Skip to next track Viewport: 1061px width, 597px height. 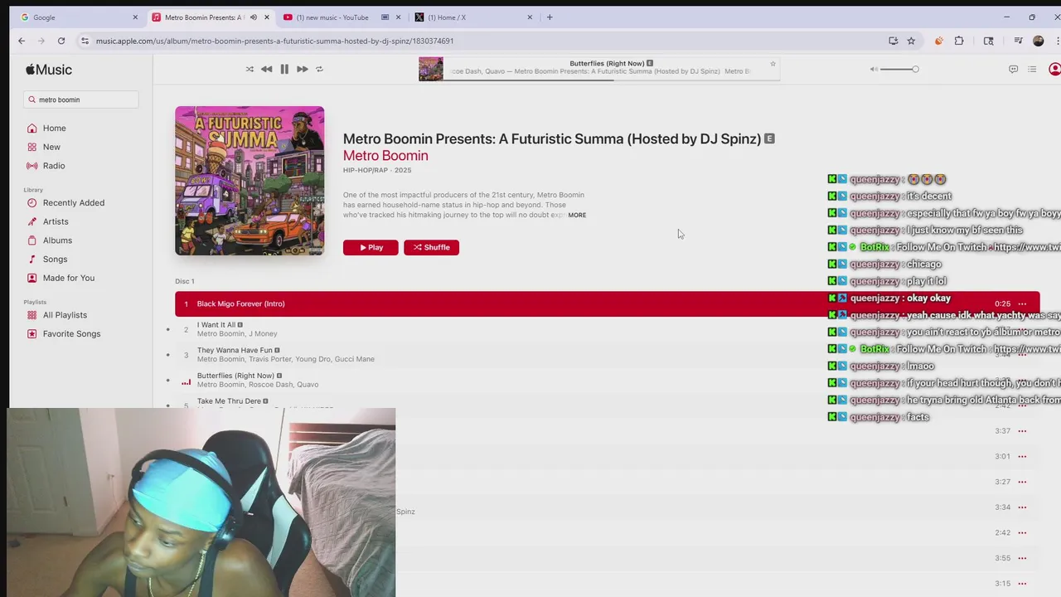coord(302,69)
